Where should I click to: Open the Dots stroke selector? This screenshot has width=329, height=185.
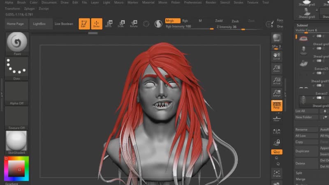pyautogui.click(x=16, y=69)
